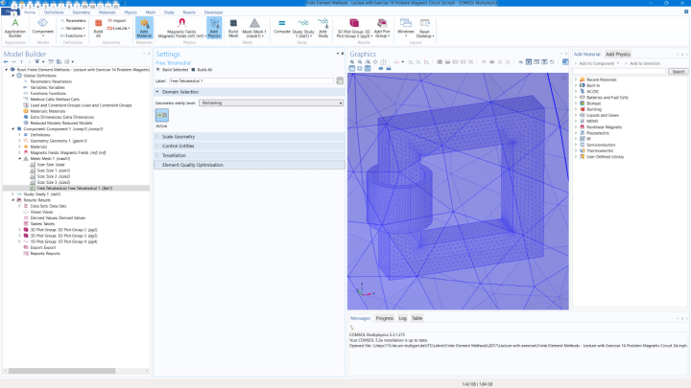Screen dimensions: 691x388
Task: Open the LiveLink ribbon button
Action: pyautogui.click(x=119, y=28)
